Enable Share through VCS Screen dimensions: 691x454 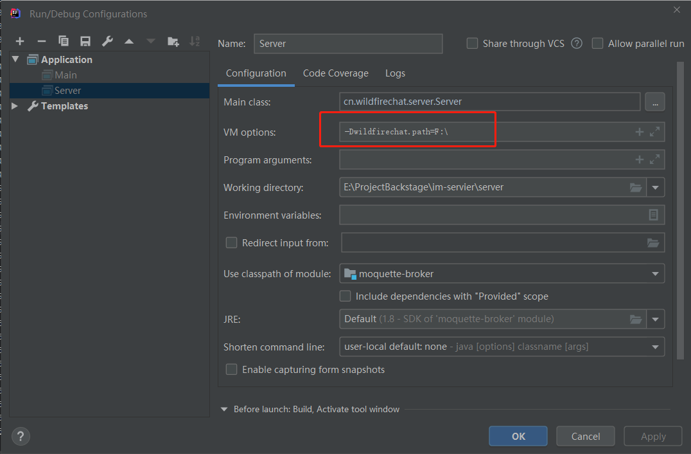pos(473,44)
